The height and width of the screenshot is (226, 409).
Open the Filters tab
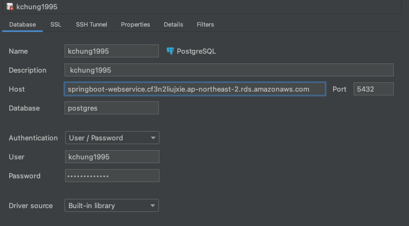point(206,24)
